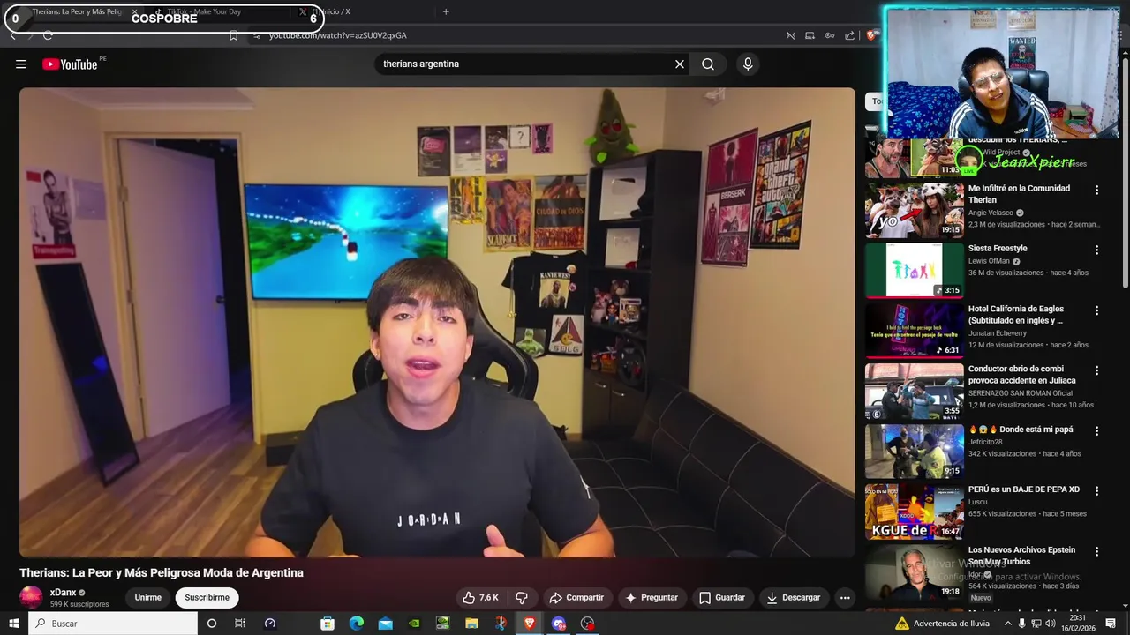Start voice search with the microphone
The height and width of the screenshot is (635, 1130).
pyautogui.click(x=748, y=63)
